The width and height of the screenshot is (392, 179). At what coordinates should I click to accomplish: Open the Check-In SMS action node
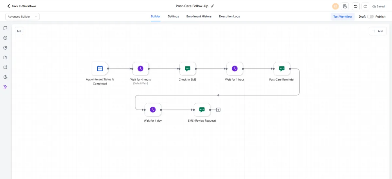point(188,68)
